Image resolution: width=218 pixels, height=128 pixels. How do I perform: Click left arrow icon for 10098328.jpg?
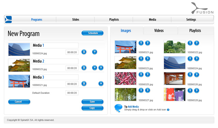[190, 90]
